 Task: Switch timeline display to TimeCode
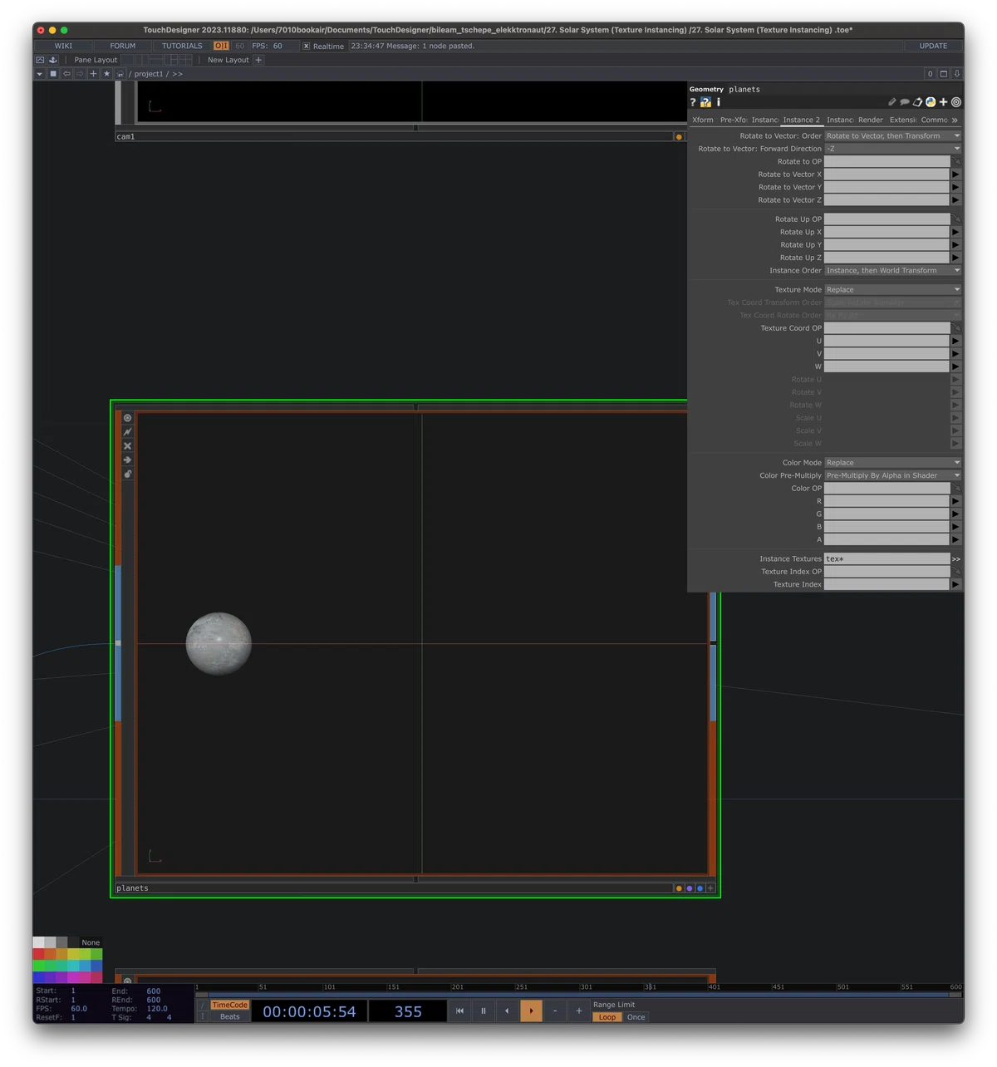point(230,1006)
